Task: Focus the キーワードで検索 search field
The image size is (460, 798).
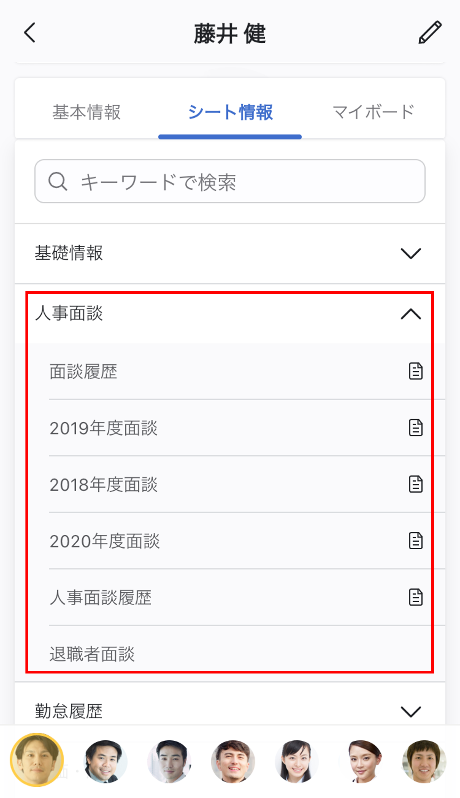Action: pyautogui.click(x=230, y=181)
